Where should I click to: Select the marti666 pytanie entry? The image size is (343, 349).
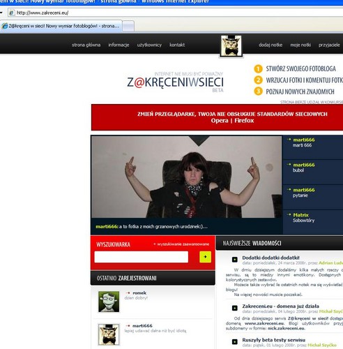(x=313, y=198)
